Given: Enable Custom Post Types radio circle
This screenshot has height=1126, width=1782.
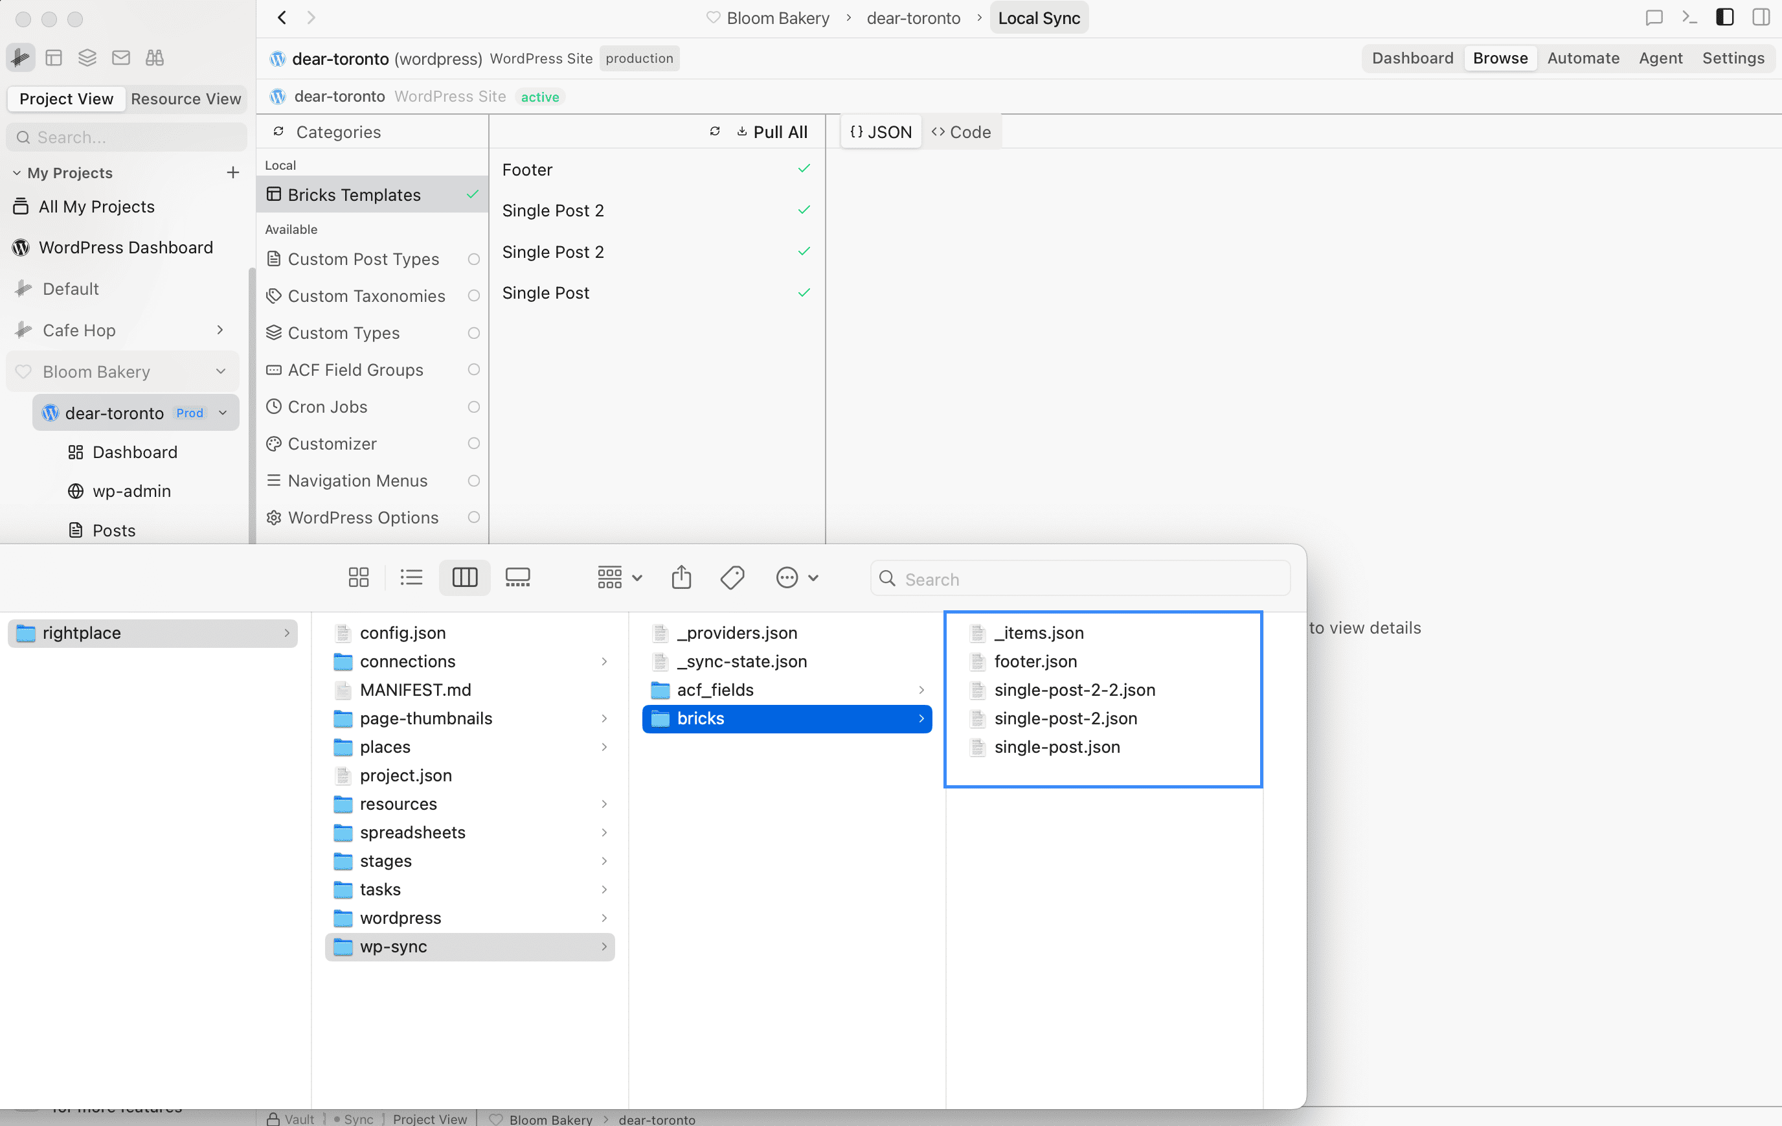Looking at the screenshot, I should pyautogui.click(x=473, y=259).
